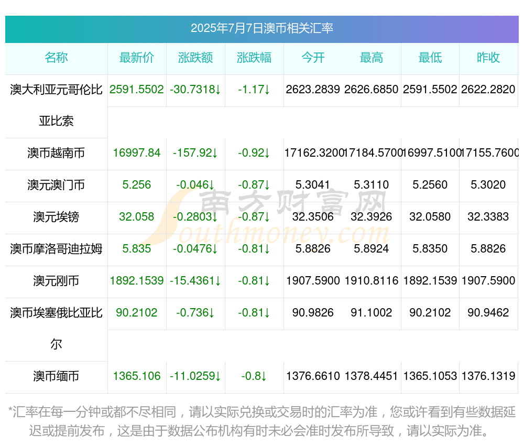The height and width of the screenshot is (447, 524).
Task: Select low value 5.2560
Action: point(430,184)
